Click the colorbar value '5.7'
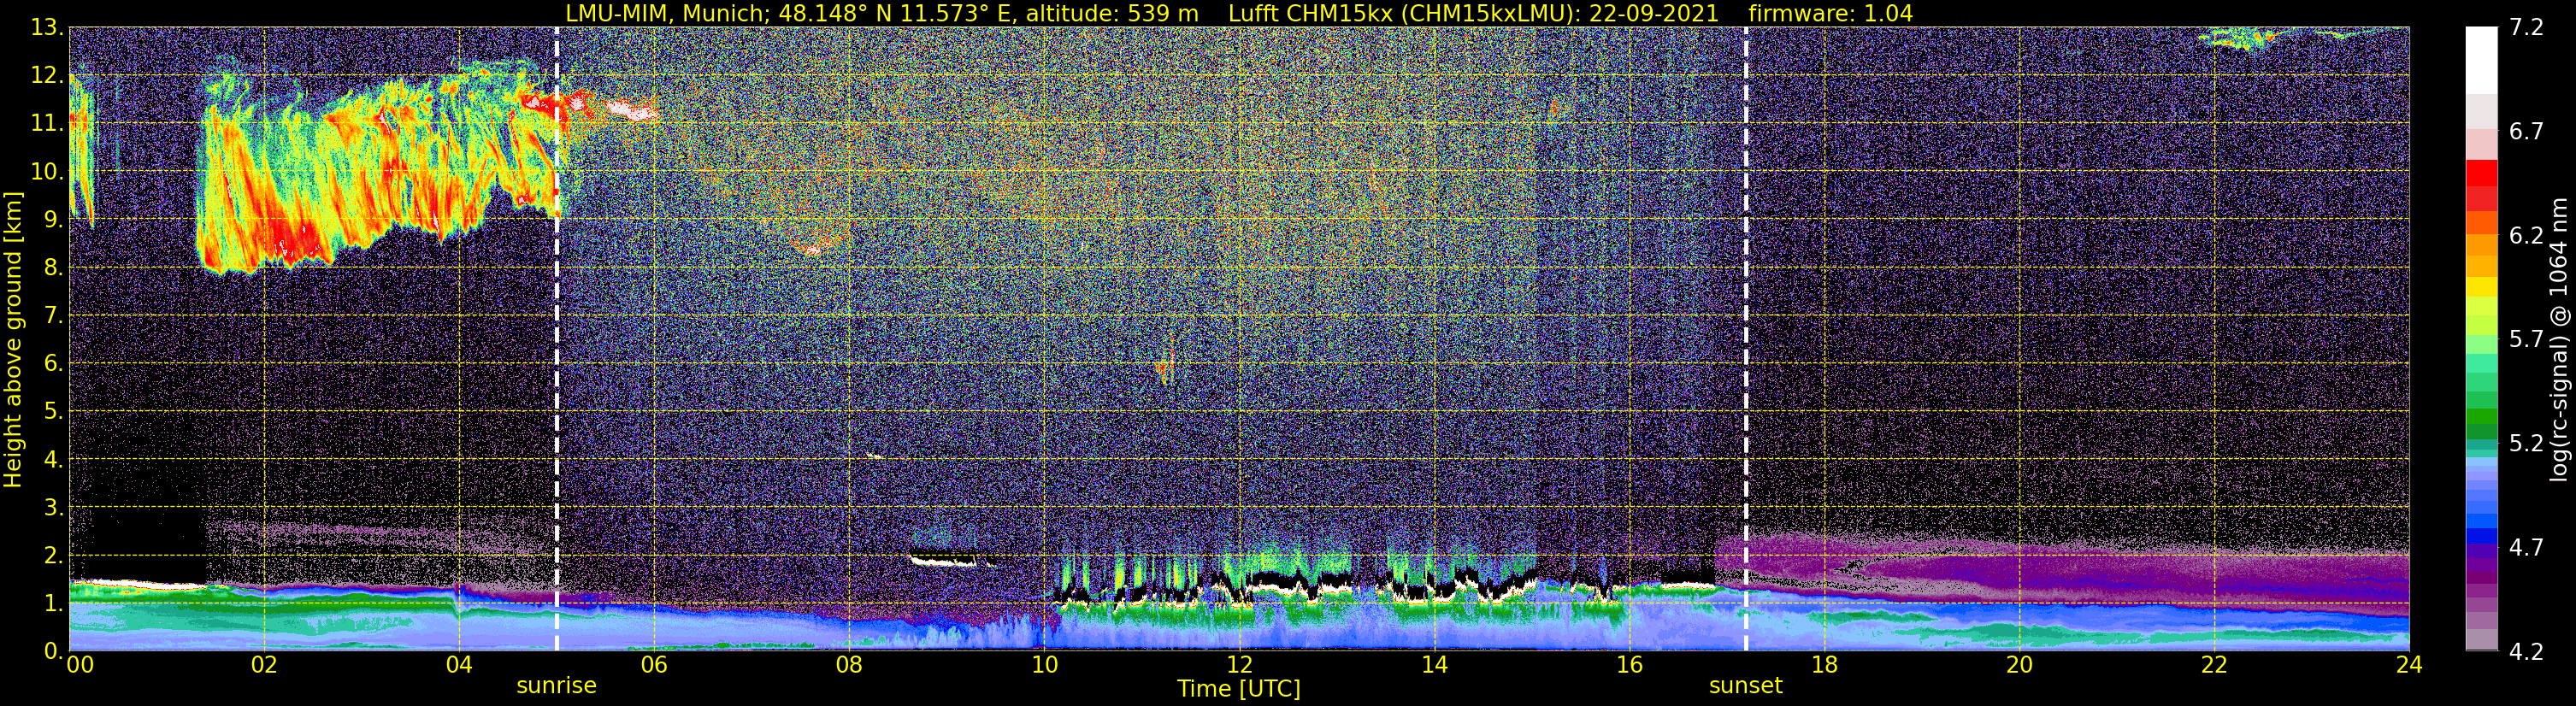Viewport: 2576px width, 706px height. point(2526,339)
